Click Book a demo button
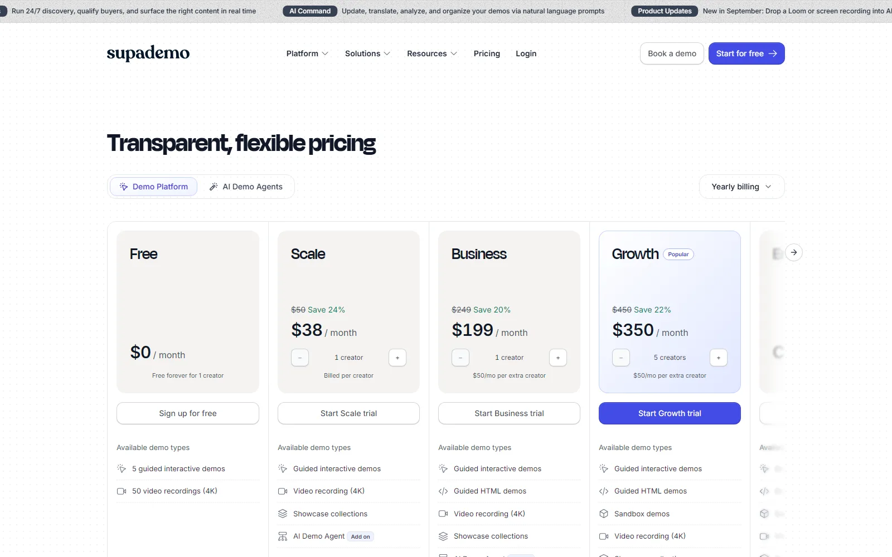892x557 pixels. click(672, 53)
